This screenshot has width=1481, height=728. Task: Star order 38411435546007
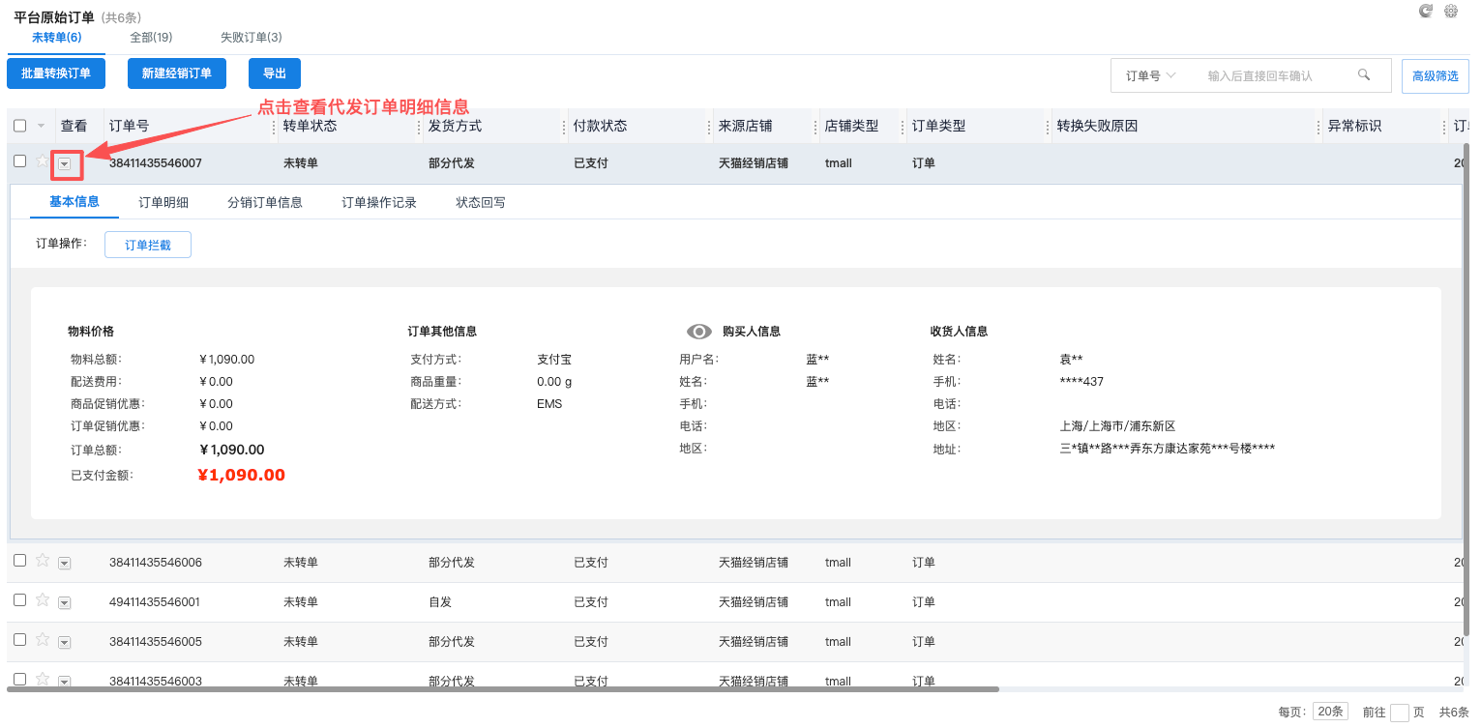coord(42,161)
